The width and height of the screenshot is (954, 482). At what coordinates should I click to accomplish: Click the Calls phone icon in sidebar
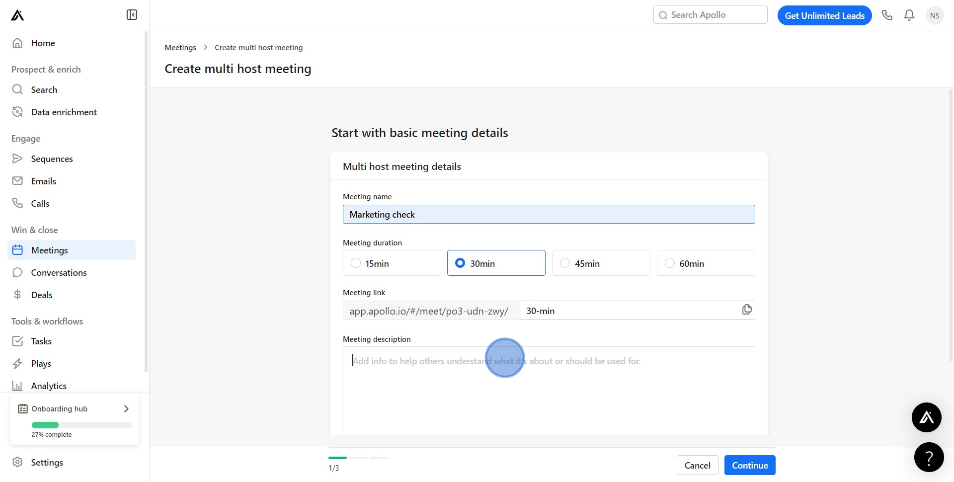pos(17,203)
